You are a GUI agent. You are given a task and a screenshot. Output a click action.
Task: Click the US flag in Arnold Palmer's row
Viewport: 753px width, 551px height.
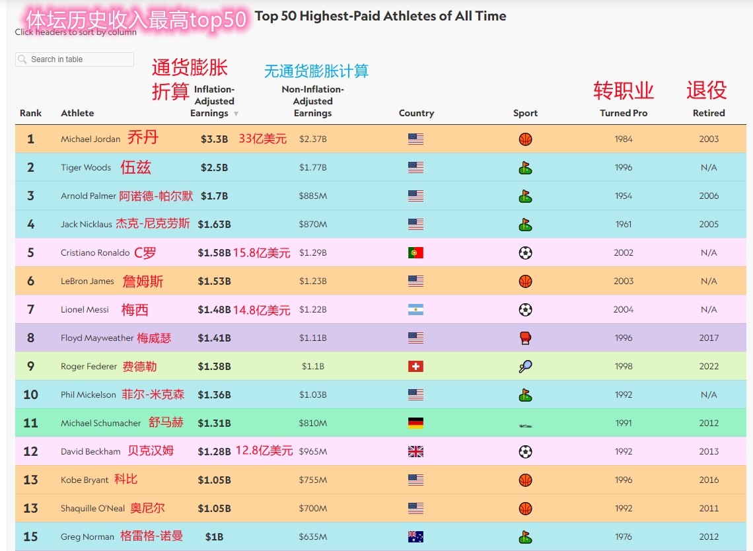(416, 196)
